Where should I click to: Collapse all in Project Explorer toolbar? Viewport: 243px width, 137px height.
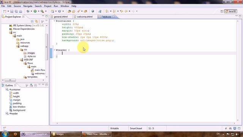coord(32,21)
